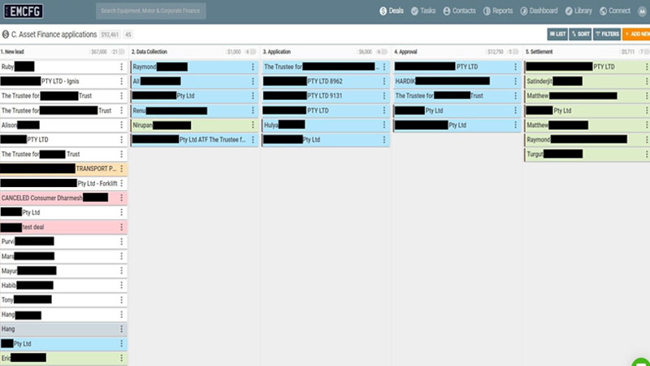650x366 pixels.
Task: Open the Renu deal card
Action: pos(194,111)
